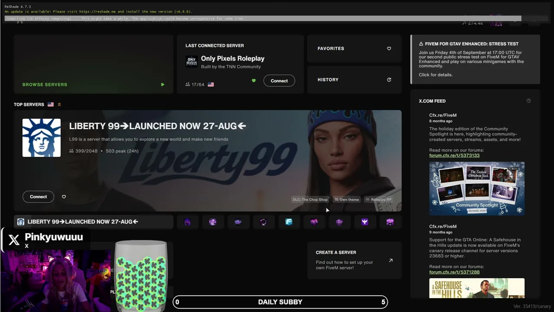Click the 'Ver. 35419/canary' version text

coord(532,306)
